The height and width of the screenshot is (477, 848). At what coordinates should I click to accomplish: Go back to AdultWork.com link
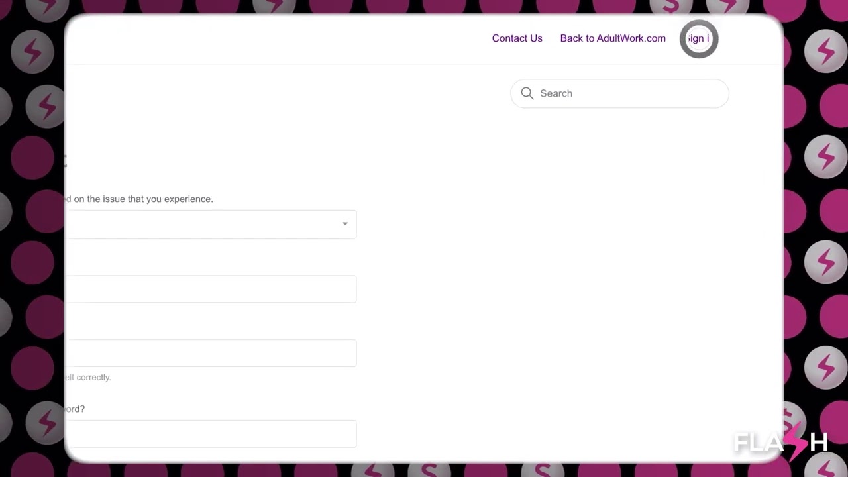(613, 38)
